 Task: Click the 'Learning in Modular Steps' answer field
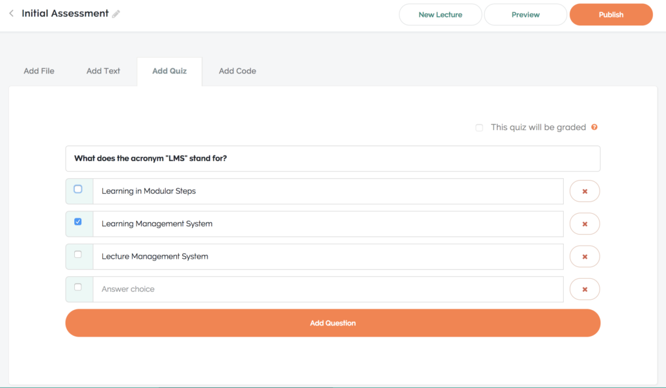(x=328, y=192)
